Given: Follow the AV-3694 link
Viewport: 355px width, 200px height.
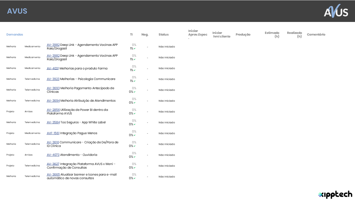Looking at the screenshot, I should tap(53, 101).
